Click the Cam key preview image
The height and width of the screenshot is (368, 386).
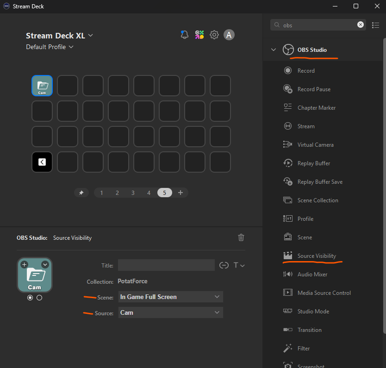click(35, 275)
